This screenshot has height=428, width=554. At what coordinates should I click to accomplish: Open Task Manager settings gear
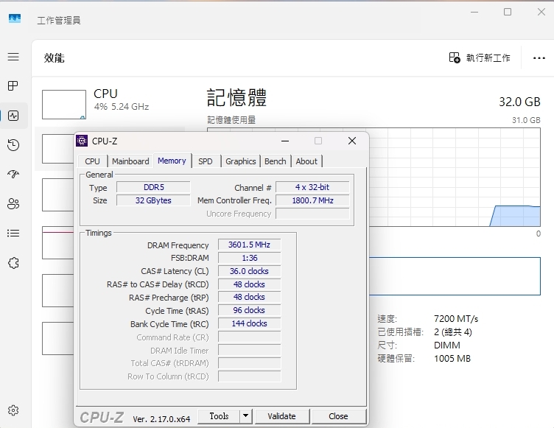(x=13, y=410)
